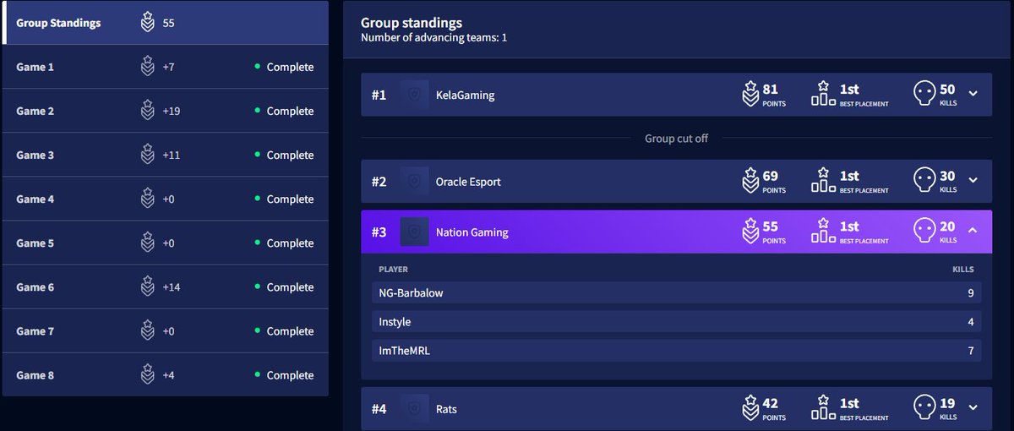Viewport: 1014px width, 431px height.
Task: Select player row ImTheMRL
Action: [x=676, y=351]
